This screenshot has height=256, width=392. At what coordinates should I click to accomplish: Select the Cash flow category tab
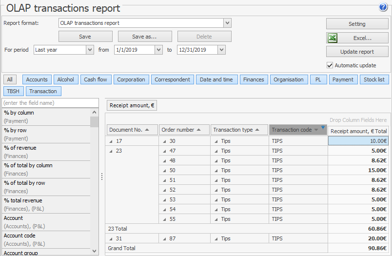[x=96, y=79]
